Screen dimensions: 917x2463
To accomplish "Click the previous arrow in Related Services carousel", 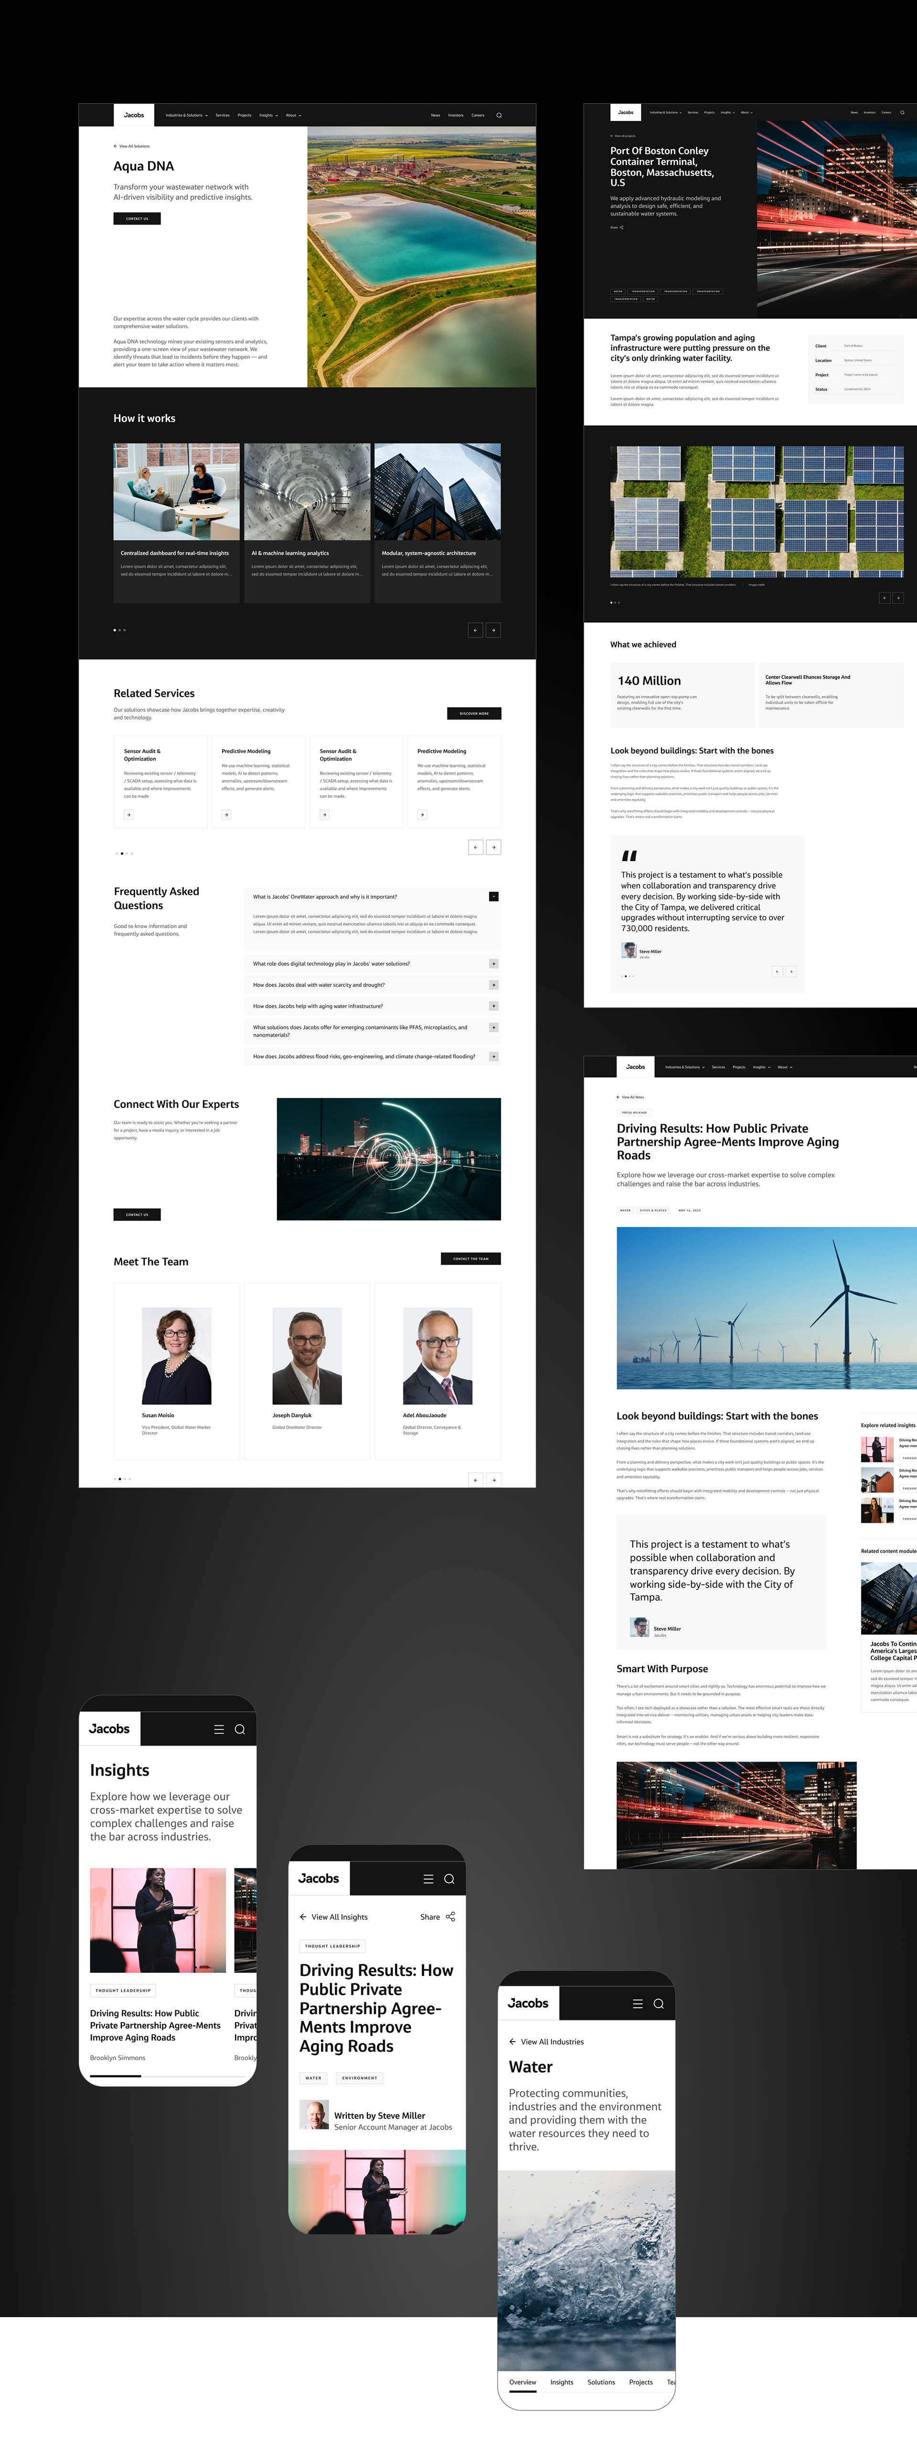I will [x=475, y=847].
